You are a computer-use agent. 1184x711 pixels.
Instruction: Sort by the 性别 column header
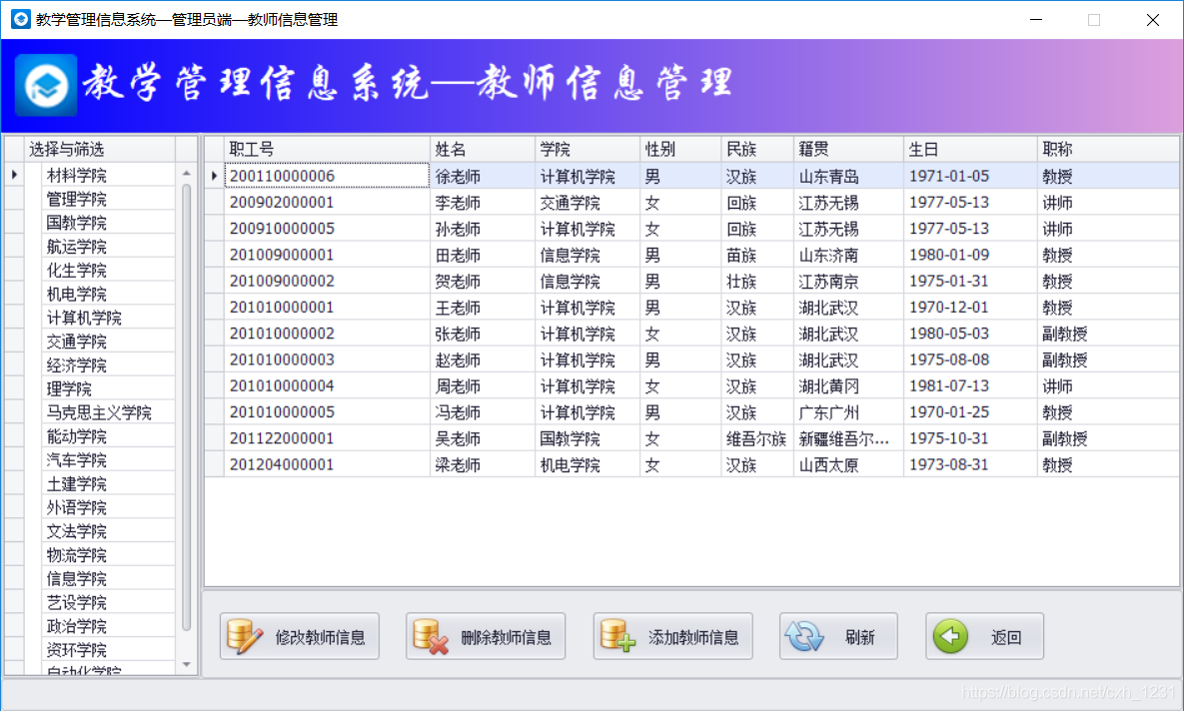tap(680, 150)
